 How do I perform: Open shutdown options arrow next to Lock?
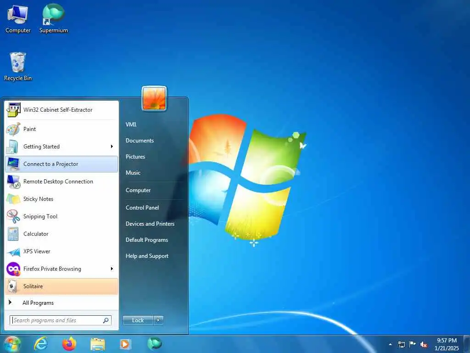[158, 320]
